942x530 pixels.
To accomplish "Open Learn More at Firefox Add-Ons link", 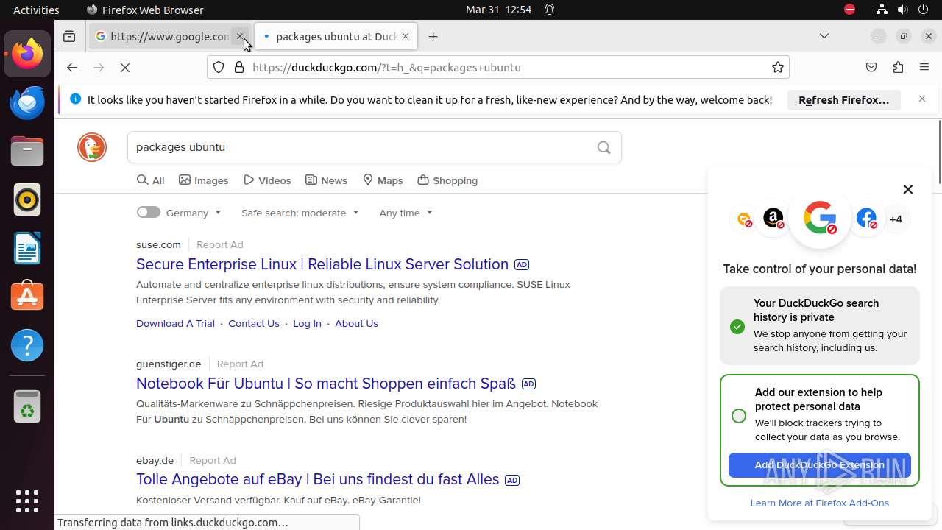I will (819, 503).
